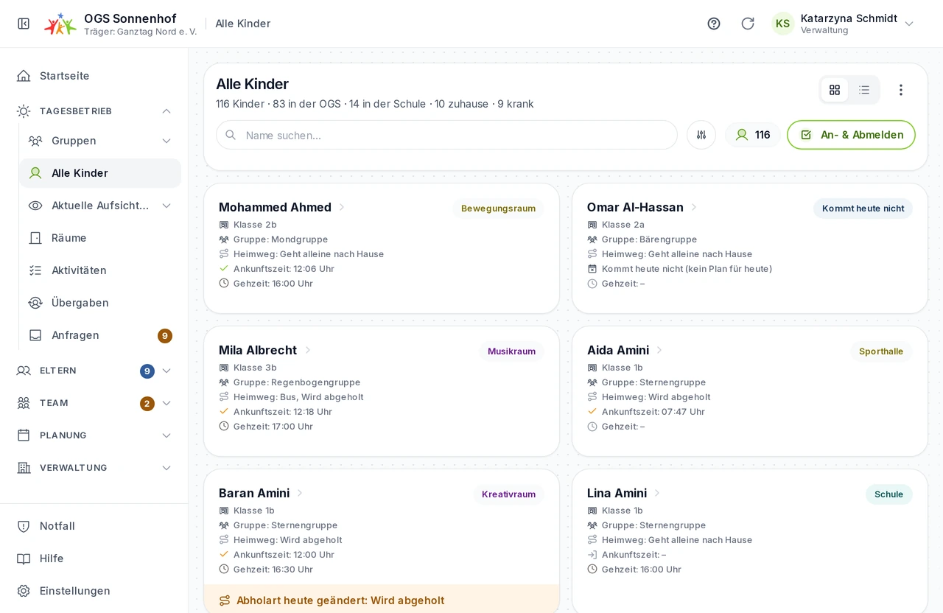Click the KS user avatar
This screenshot has width=943, height=613.
point(783,24)
